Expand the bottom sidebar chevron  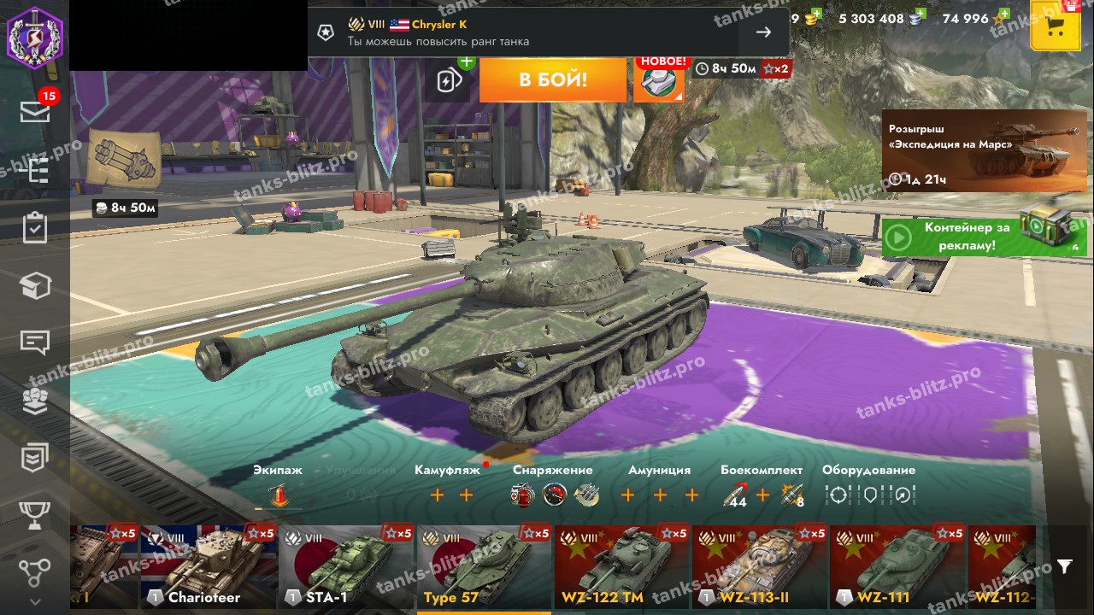tap(35, 600)
